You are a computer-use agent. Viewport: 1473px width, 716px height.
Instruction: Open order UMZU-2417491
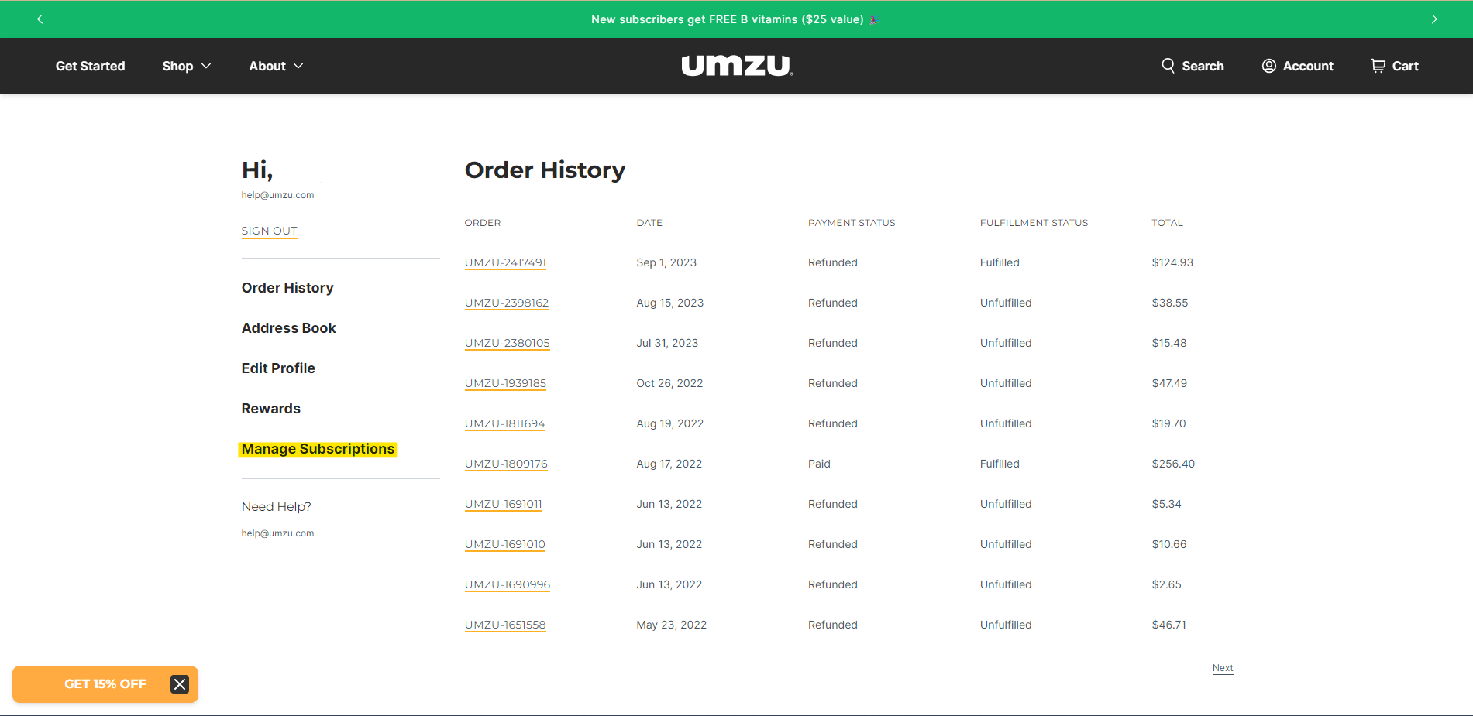click(505, 262)
